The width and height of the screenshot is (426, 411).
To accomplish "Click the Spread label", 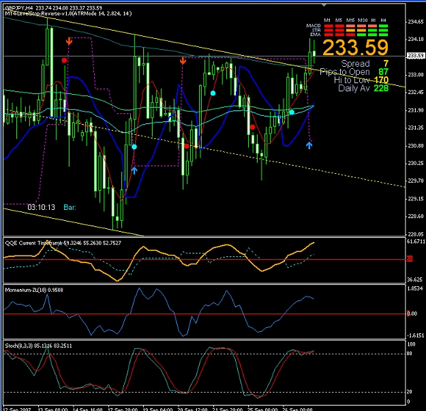I will pos(355,63).
